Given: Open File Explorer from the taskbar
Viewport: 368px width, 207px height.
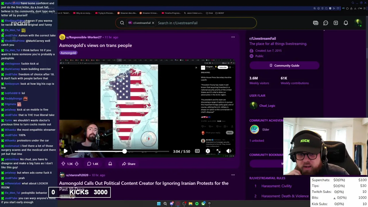Looking at the screenshot, I should point(190,204).
